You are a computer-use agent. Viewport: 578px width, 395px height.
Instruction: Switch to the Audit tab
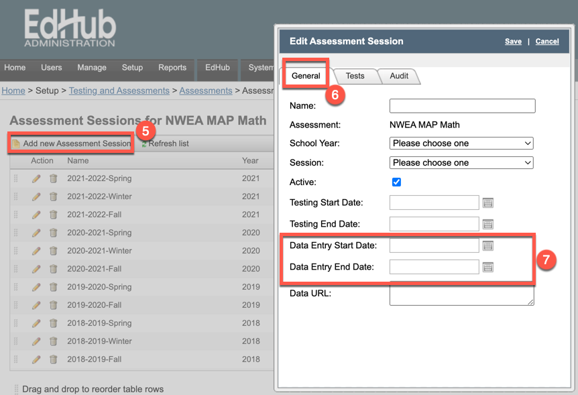(399, 76)
